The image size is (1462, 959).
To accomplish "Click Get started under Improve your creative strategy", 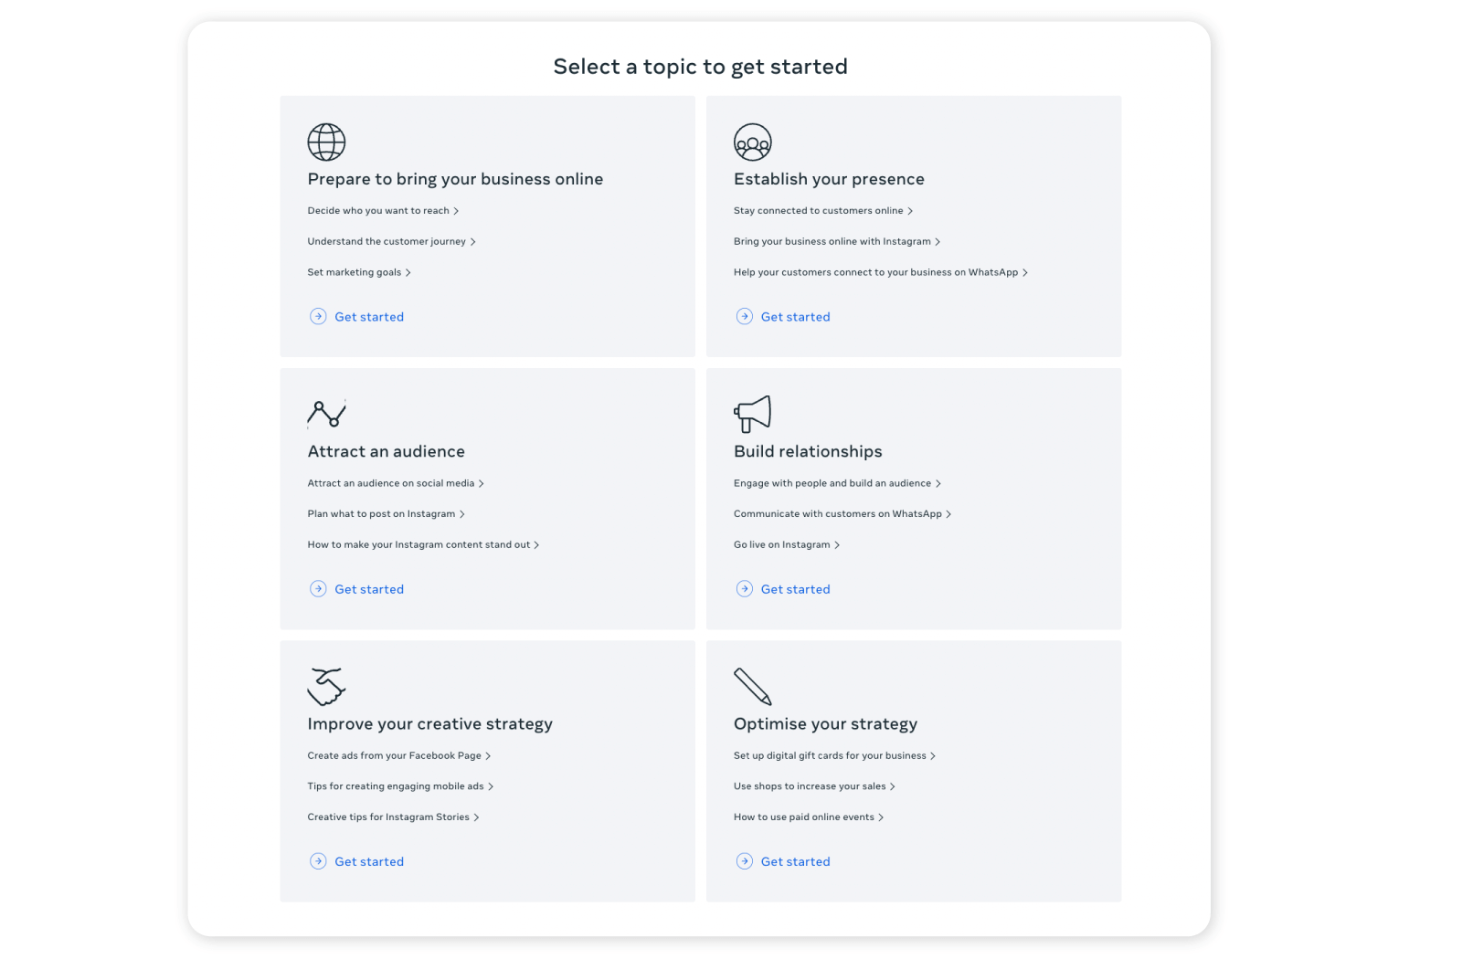I will [369, 860].
